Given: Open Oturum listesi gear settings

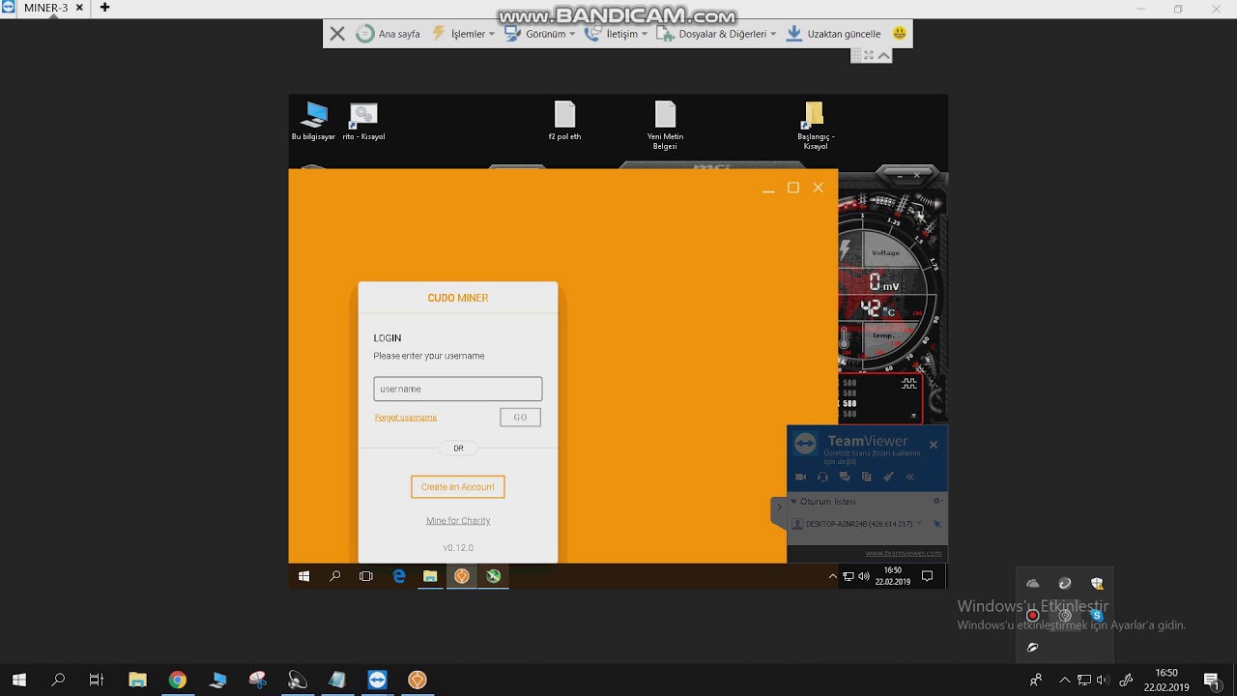Looking at the screenshot, I should [x=936, y=501].
